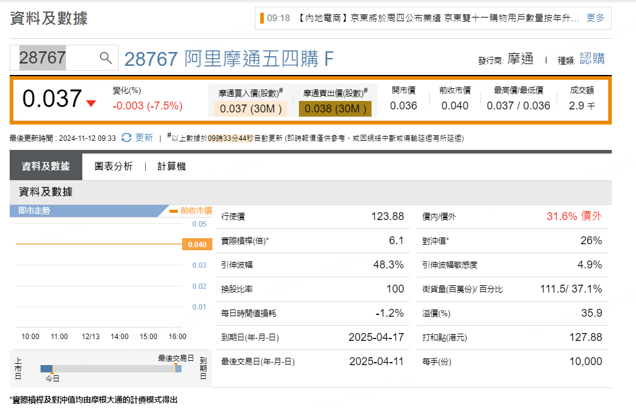
Task: Open the 更多 news link
Action: coord(595,18)
